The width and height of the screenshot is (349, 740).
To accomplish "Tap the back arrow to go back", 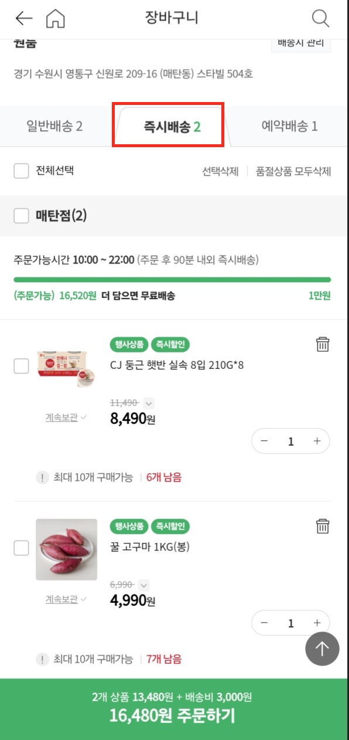I will click(22, 18).
